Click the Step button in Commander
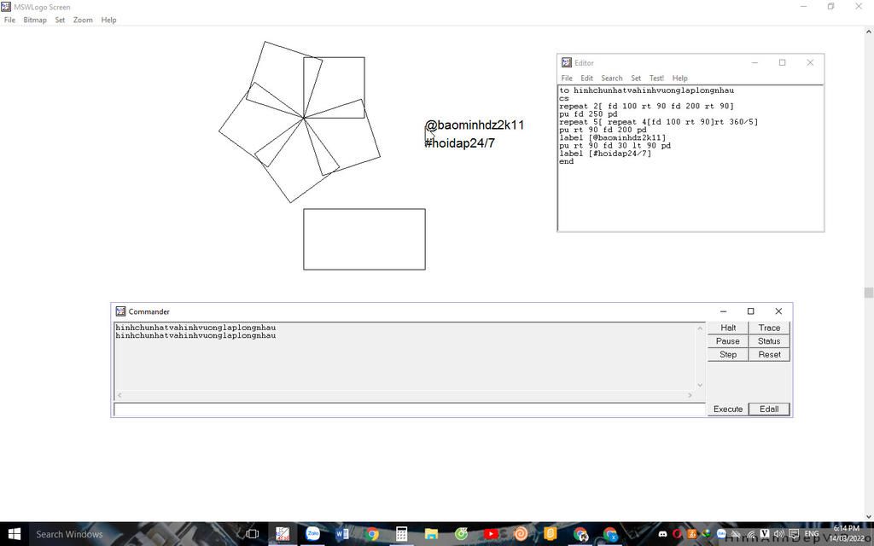Image resolution: width=874 pixels, height=546 pixels. (728, 354)
